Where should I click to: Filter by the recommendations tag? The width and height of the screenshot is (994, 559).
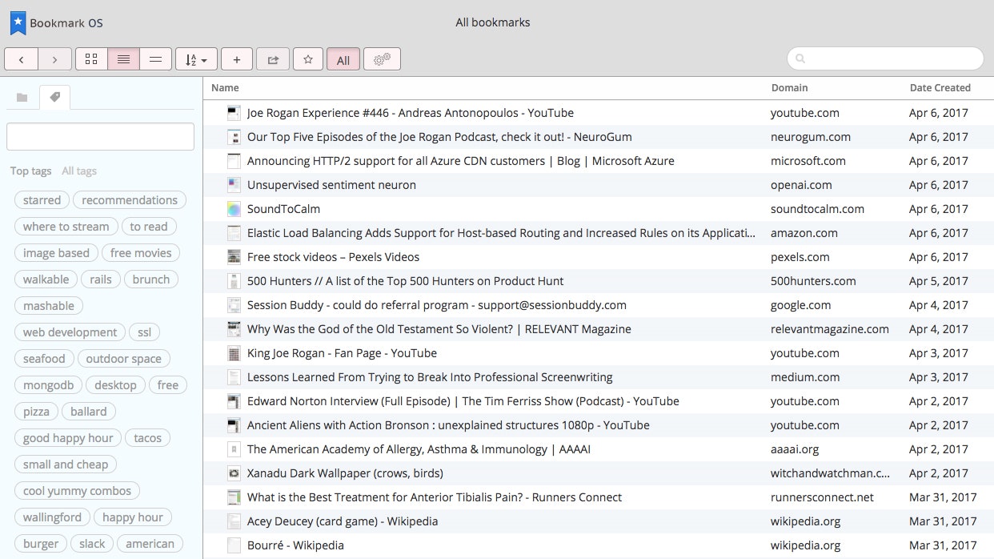130,200
